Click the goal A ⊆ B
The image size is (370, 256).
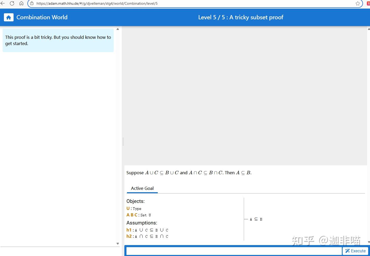point(256,219)
